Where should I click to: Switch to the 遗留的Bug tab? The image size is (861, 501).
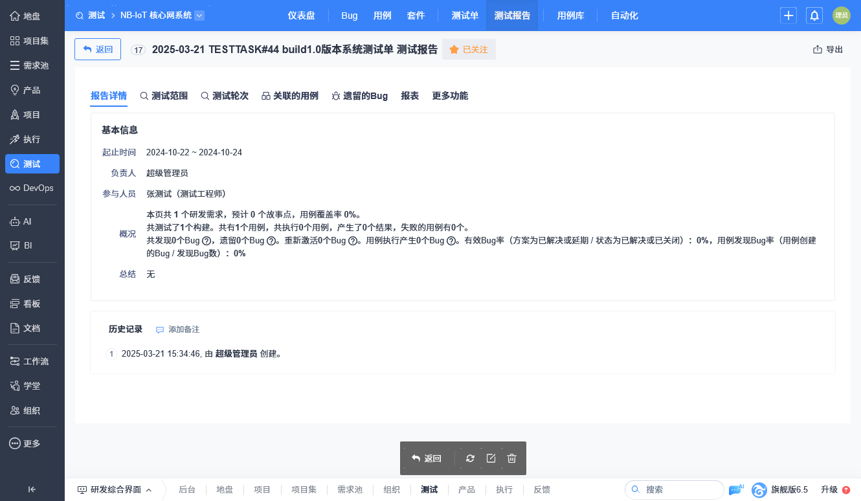(x=360, y=96)
